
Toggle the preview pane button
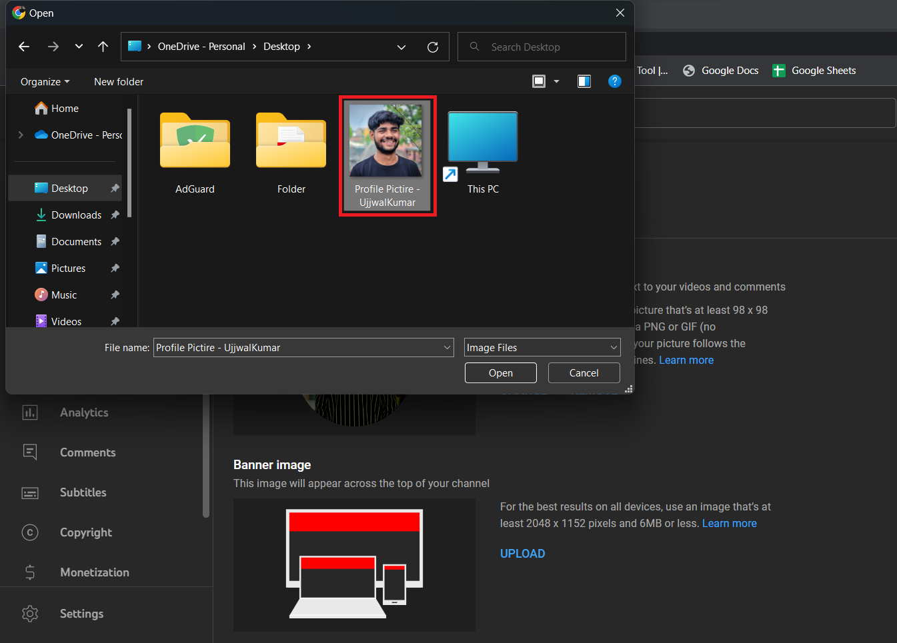coord(584,81)
